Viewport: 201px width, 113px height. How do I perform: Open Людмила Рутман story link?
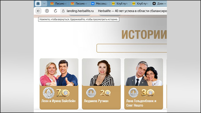[96, 101]
